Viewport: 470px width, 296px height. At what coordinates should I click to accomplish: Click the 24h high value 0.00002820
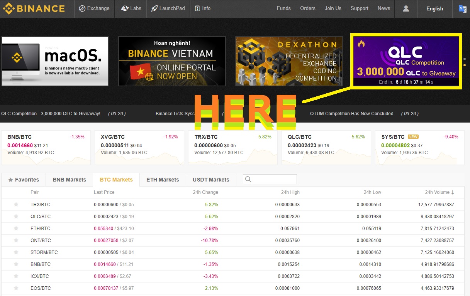click(x=287, y=217)
